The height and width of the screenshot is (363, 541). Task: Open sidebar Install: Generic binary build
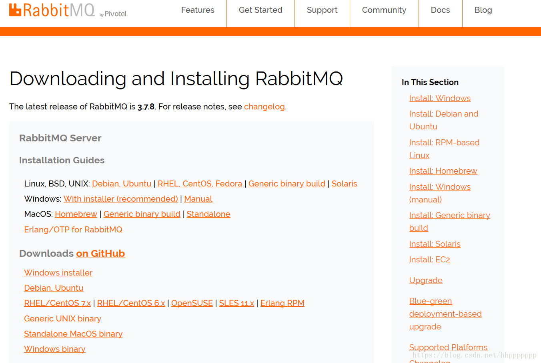pos(449,222)
